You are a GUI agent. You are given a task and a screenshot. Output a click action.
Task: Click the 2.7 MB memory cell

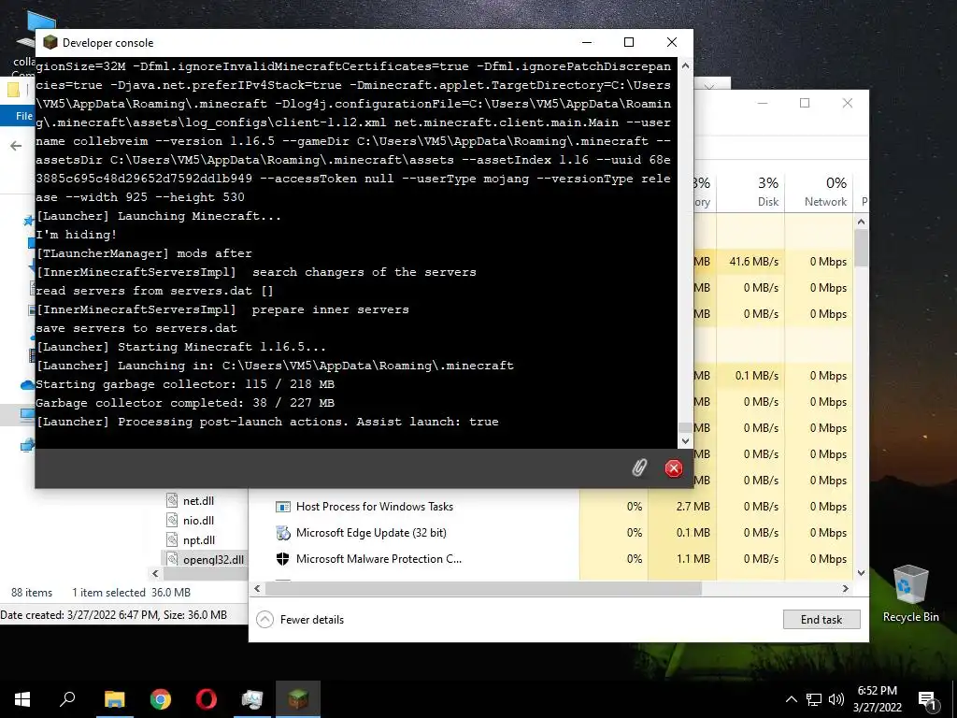(681, 506)
